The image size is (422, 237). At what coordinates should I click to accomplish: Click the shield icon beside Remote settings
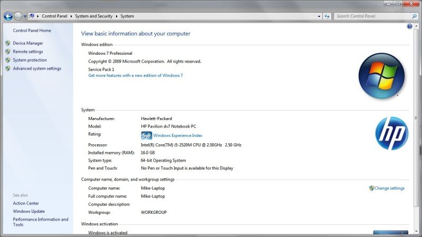8,52
